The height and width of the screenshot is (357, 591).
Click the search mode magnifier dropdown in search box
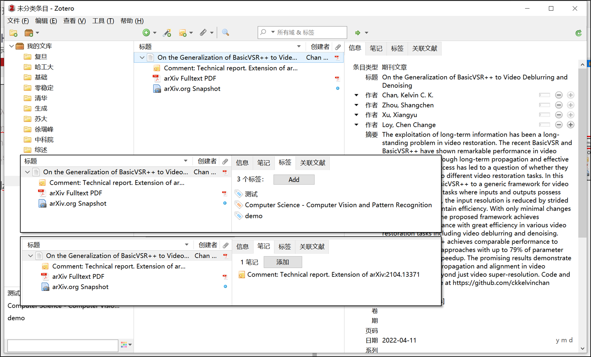point(267,32)
